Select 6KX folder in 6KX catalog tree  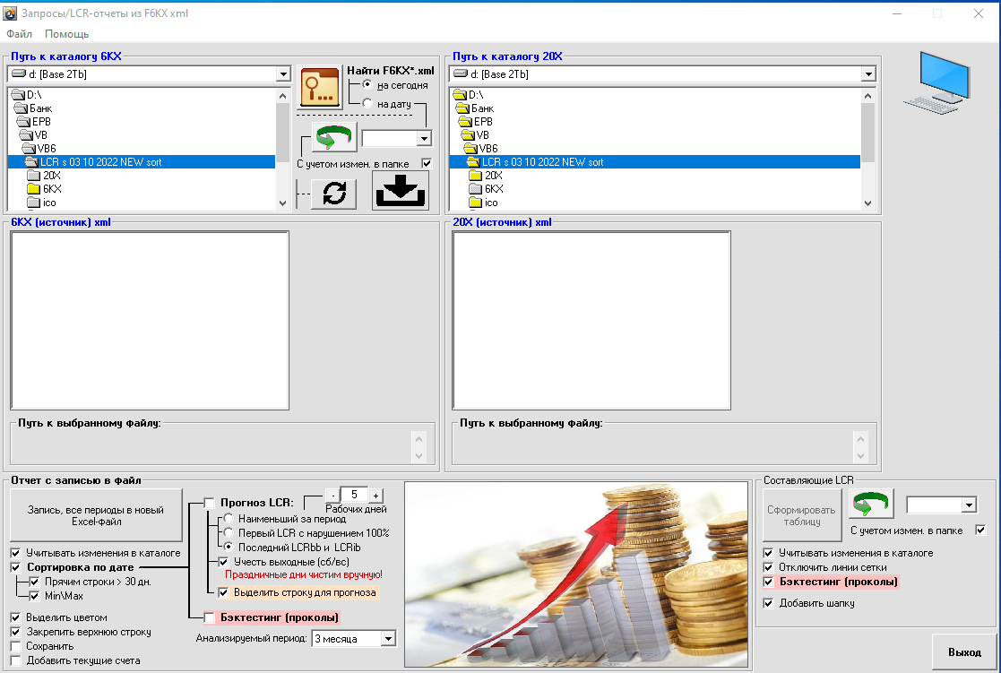45,189
